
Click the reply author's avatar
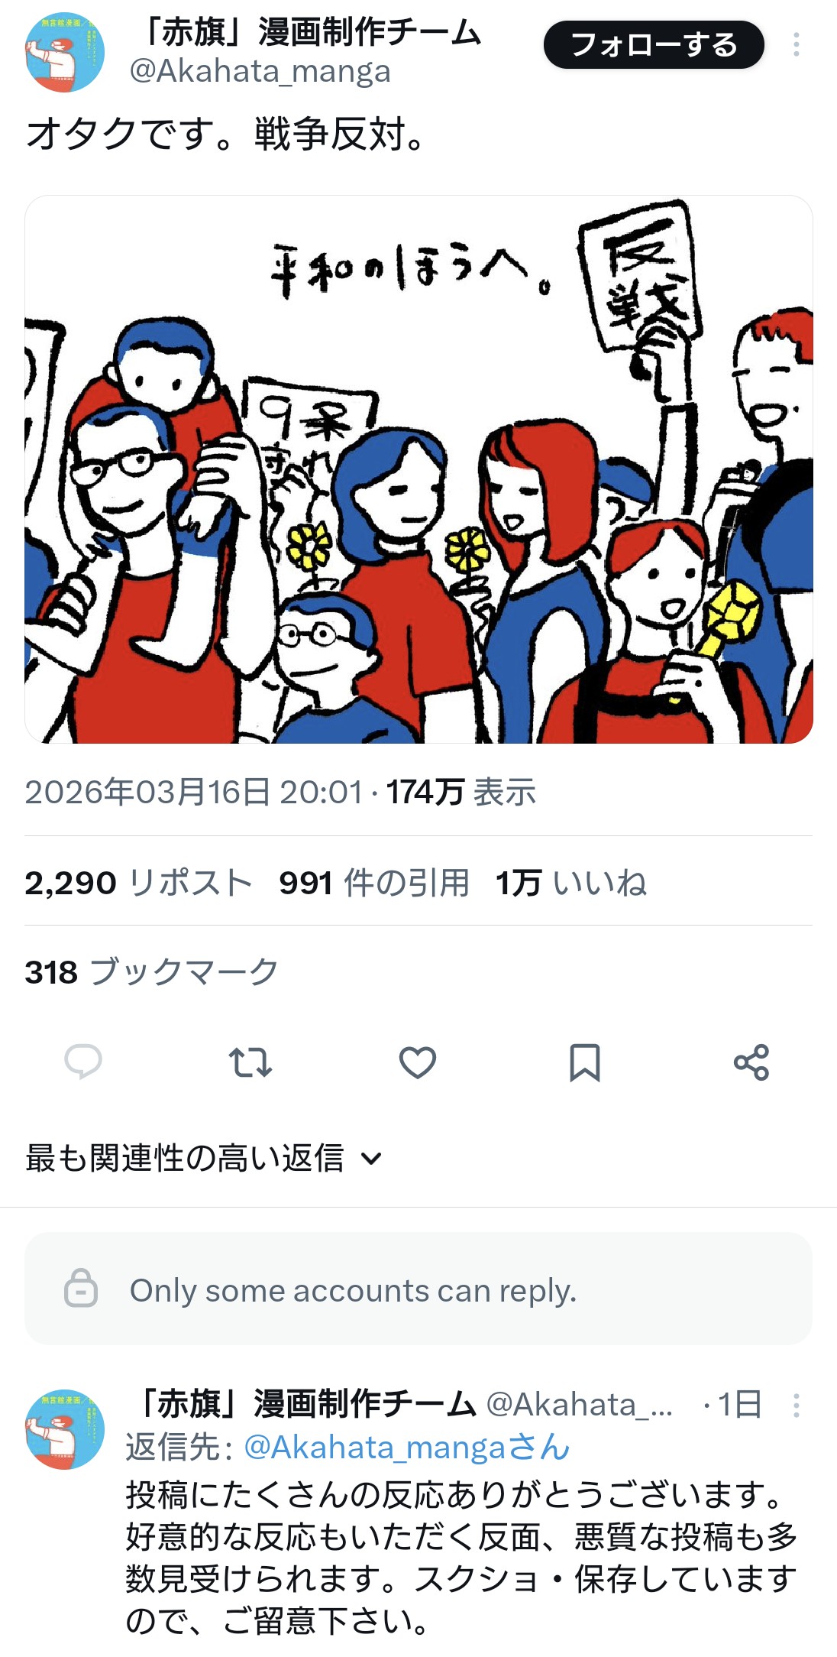65,1429
